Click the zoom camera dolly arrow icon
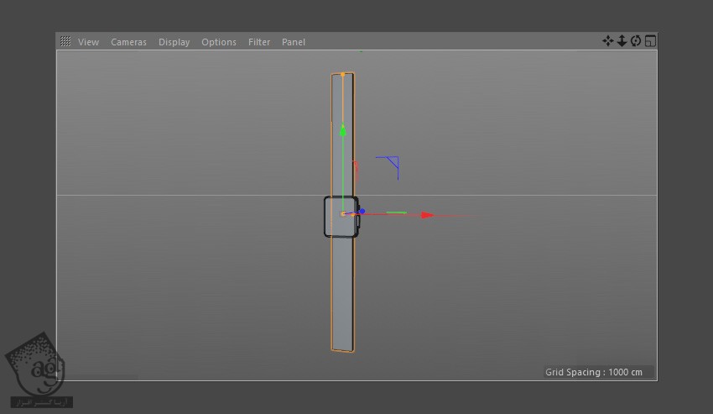 (x=622, y=41)
